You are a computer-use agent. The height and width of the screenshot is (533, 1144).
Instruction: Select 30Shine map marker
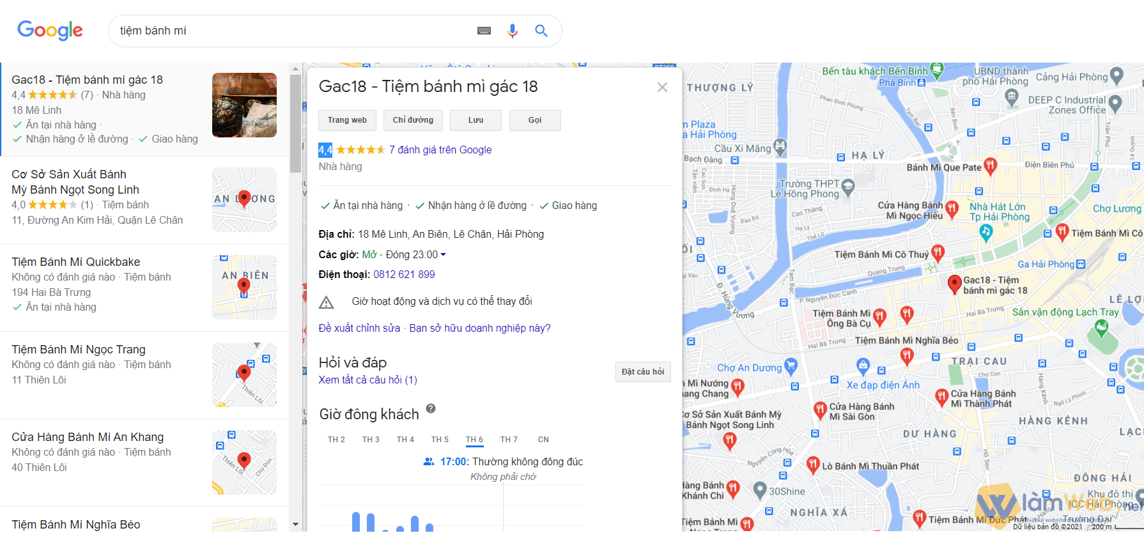(x=759, y=490)
